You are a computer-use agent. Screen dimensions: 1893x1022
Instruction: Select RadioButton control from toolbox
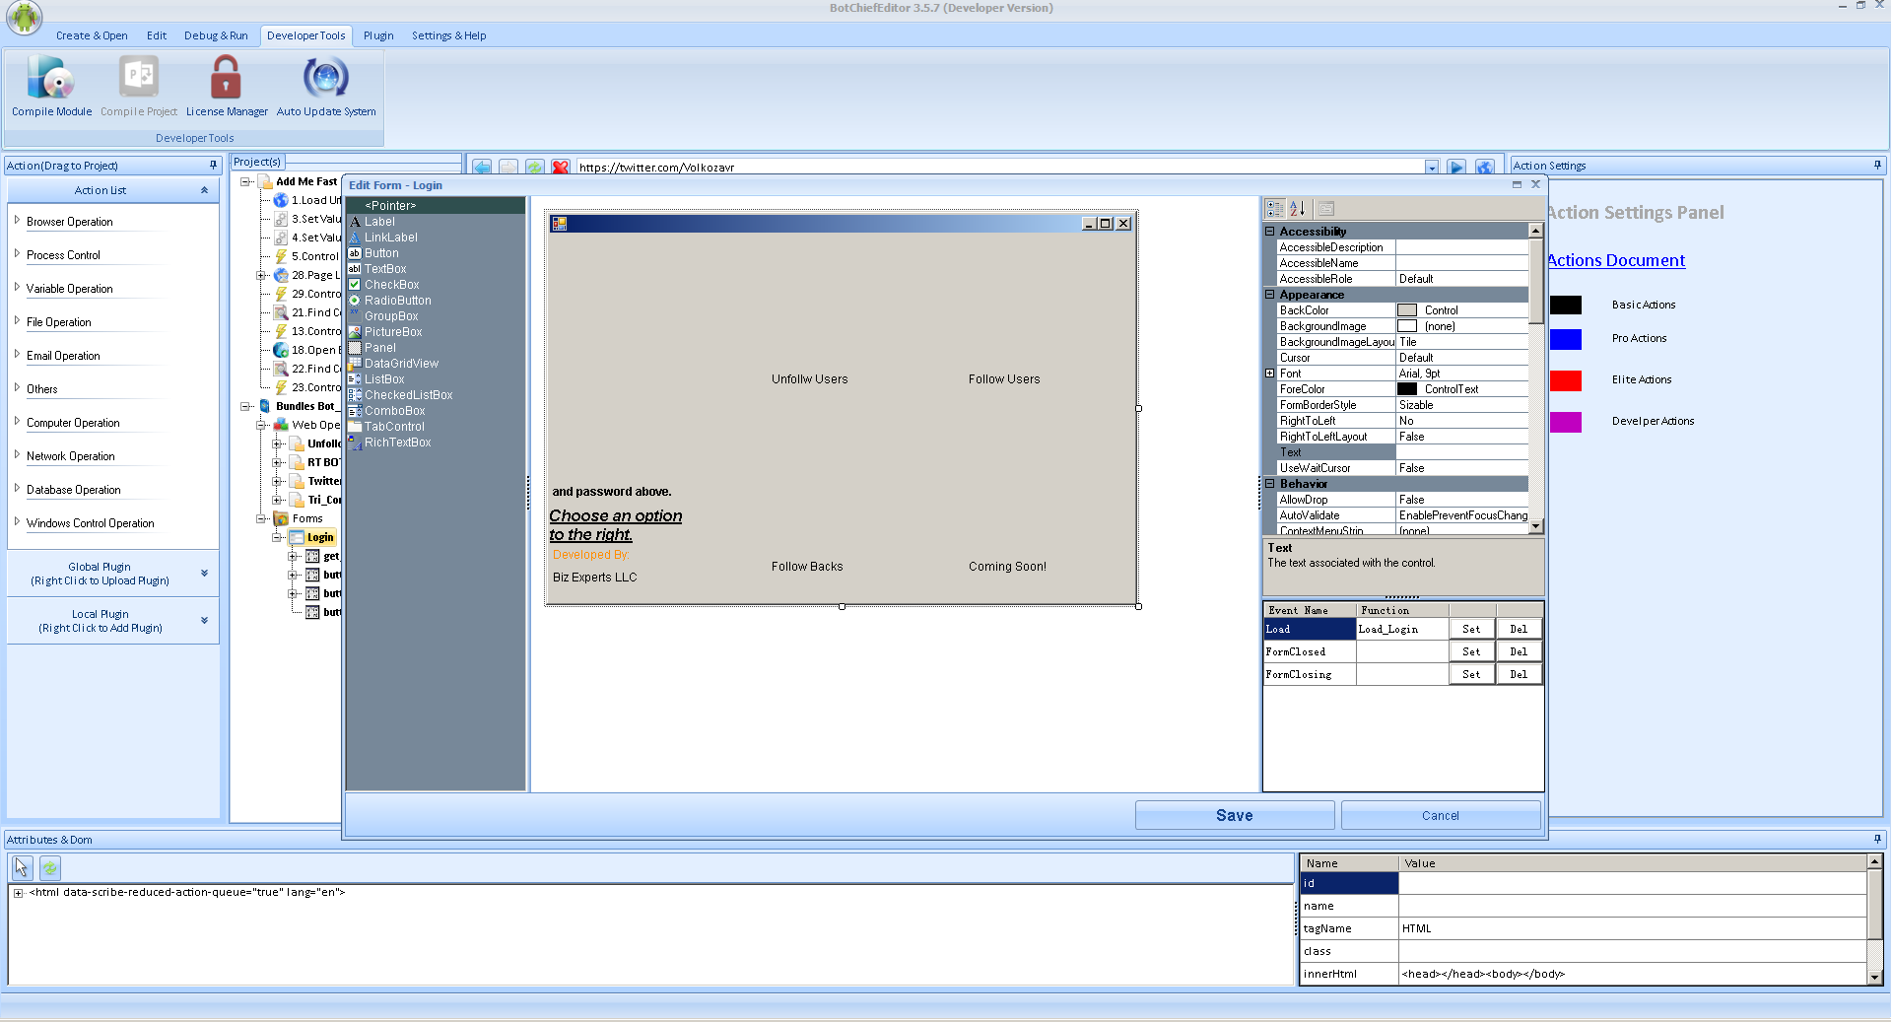coord(397,301)
